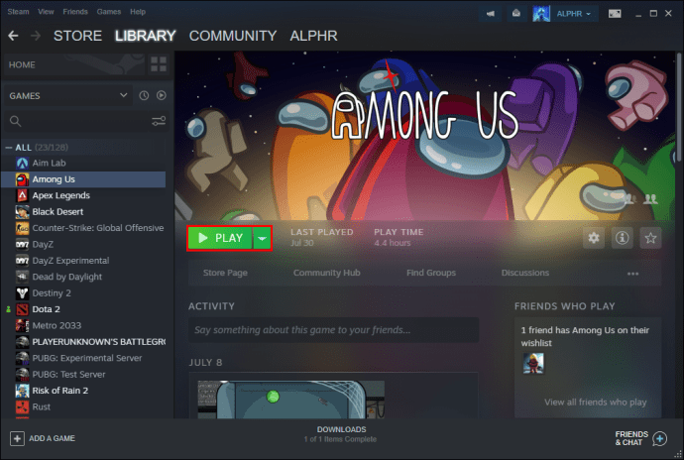Click the activity status input field
Image resolution: width=684 pixels, height=460 pixels.
pos(334,330)
